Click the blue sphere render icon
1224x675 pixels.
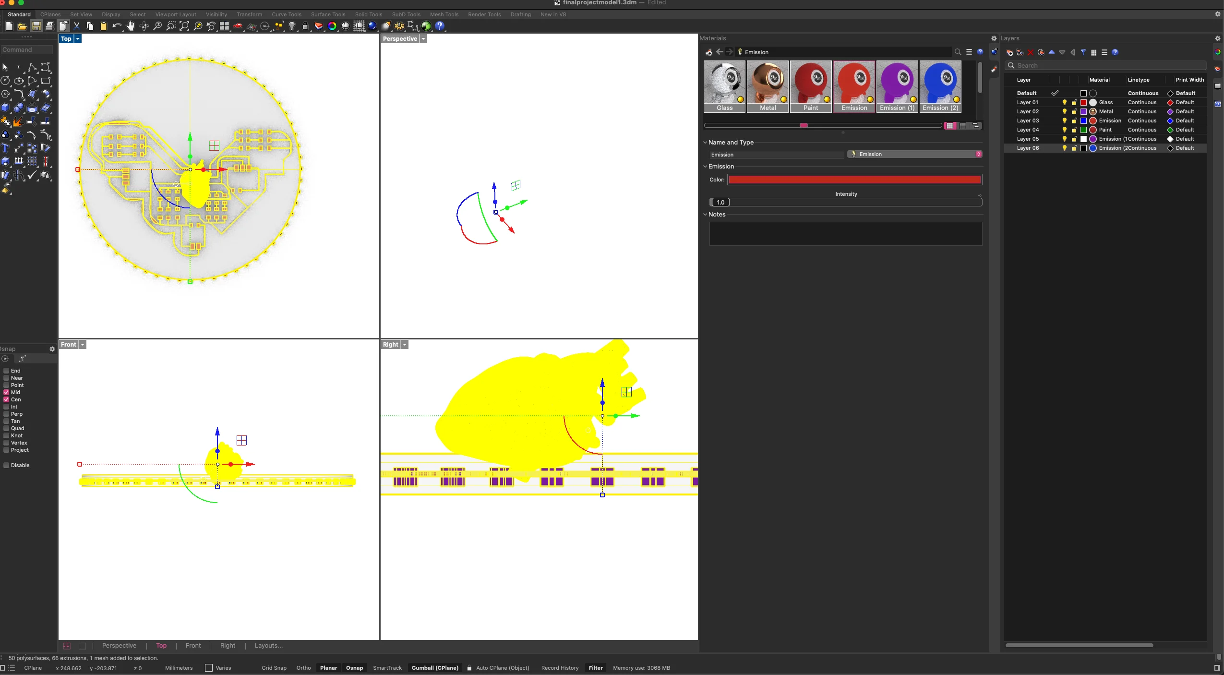tap(372, 26)
